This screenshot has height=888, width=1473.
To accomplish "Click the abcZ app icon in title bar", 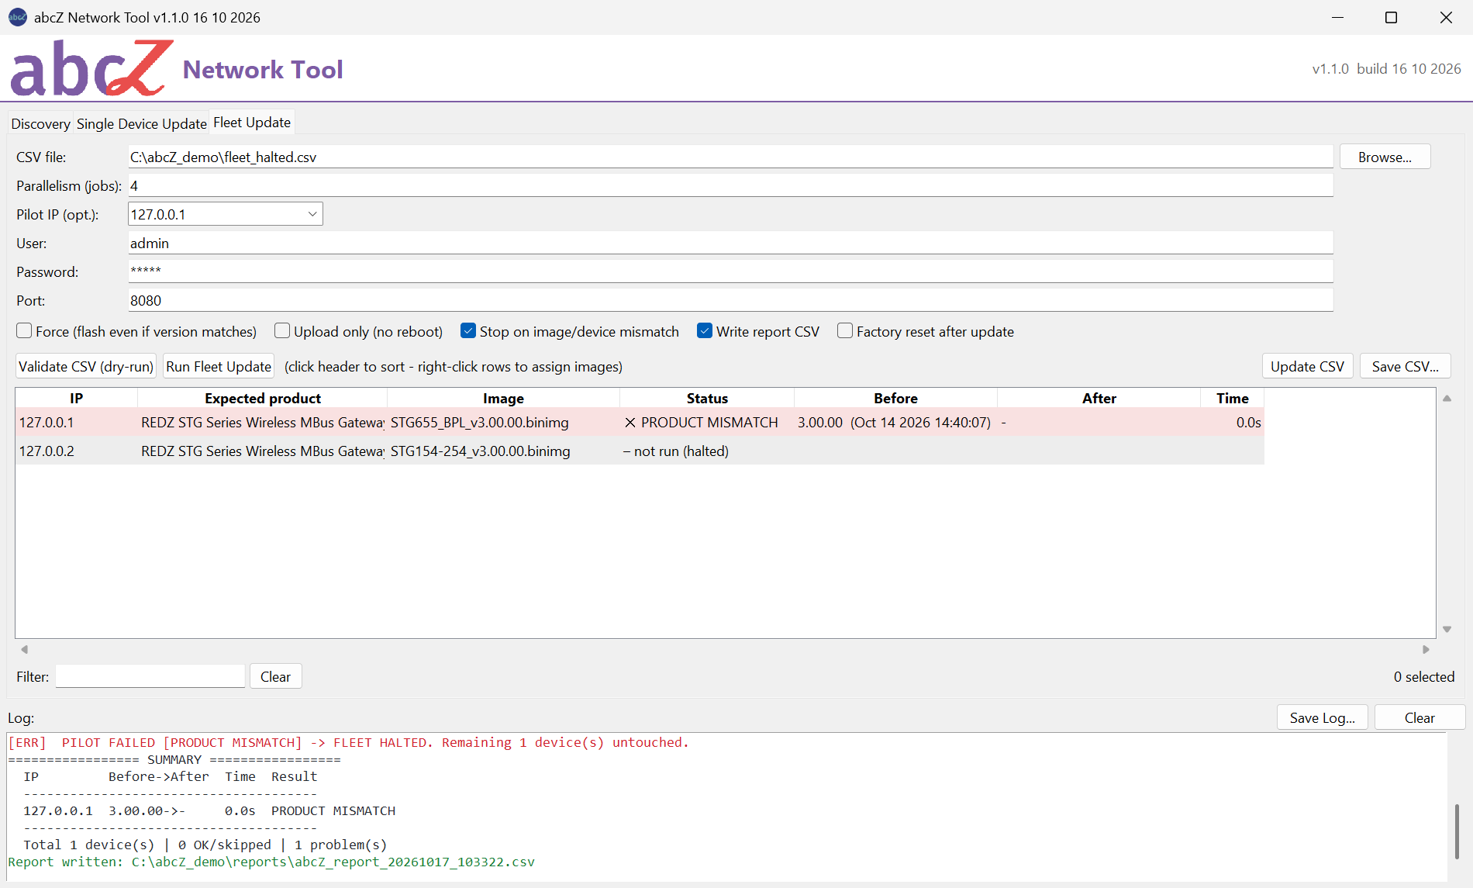I will point(17,17).
